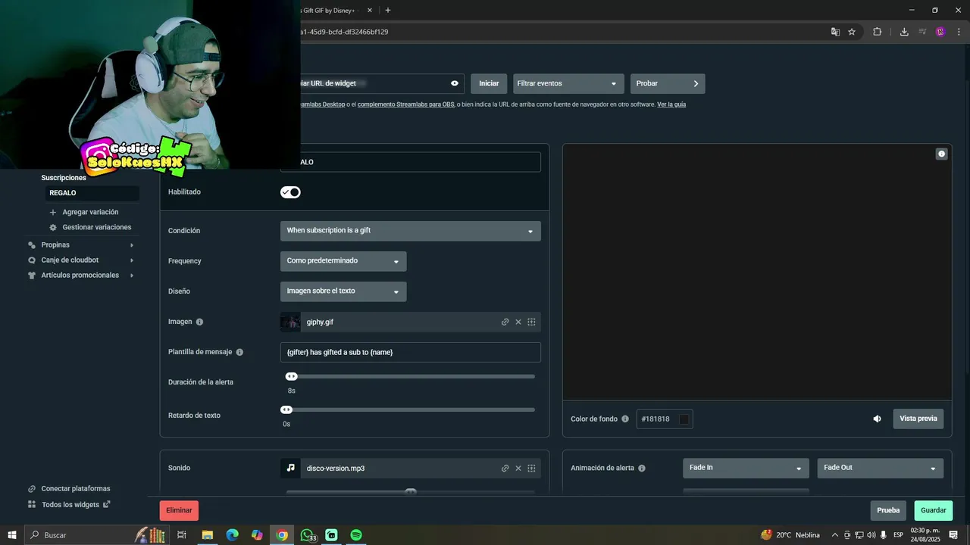
Task: Click the #181818 background color swatch
Action: tap(684, 419)
